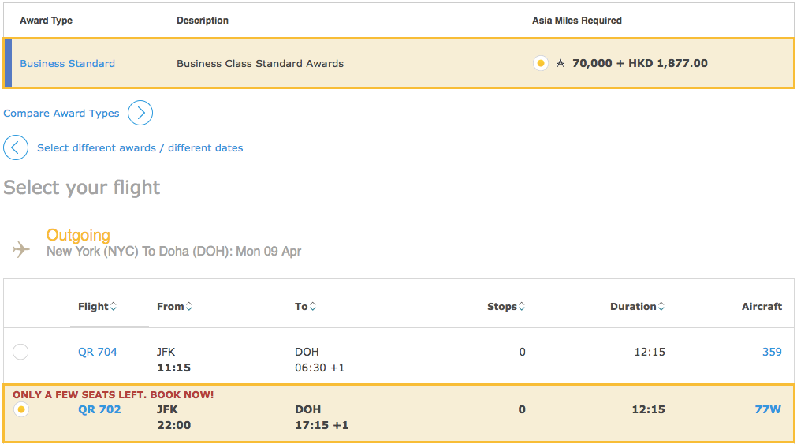This screenshot has width=797, height=444.
Task: Click the Aircraft column header
Action: 762,307
